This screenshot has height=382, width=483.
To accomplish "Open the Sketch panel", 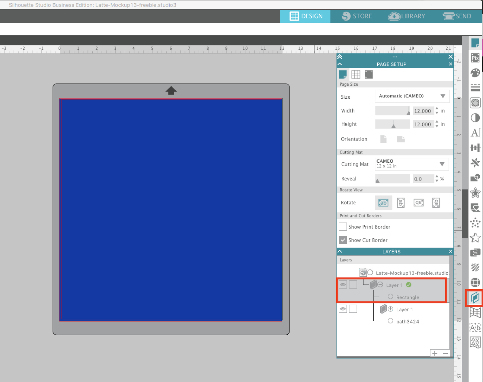I will tap(475, 267).
